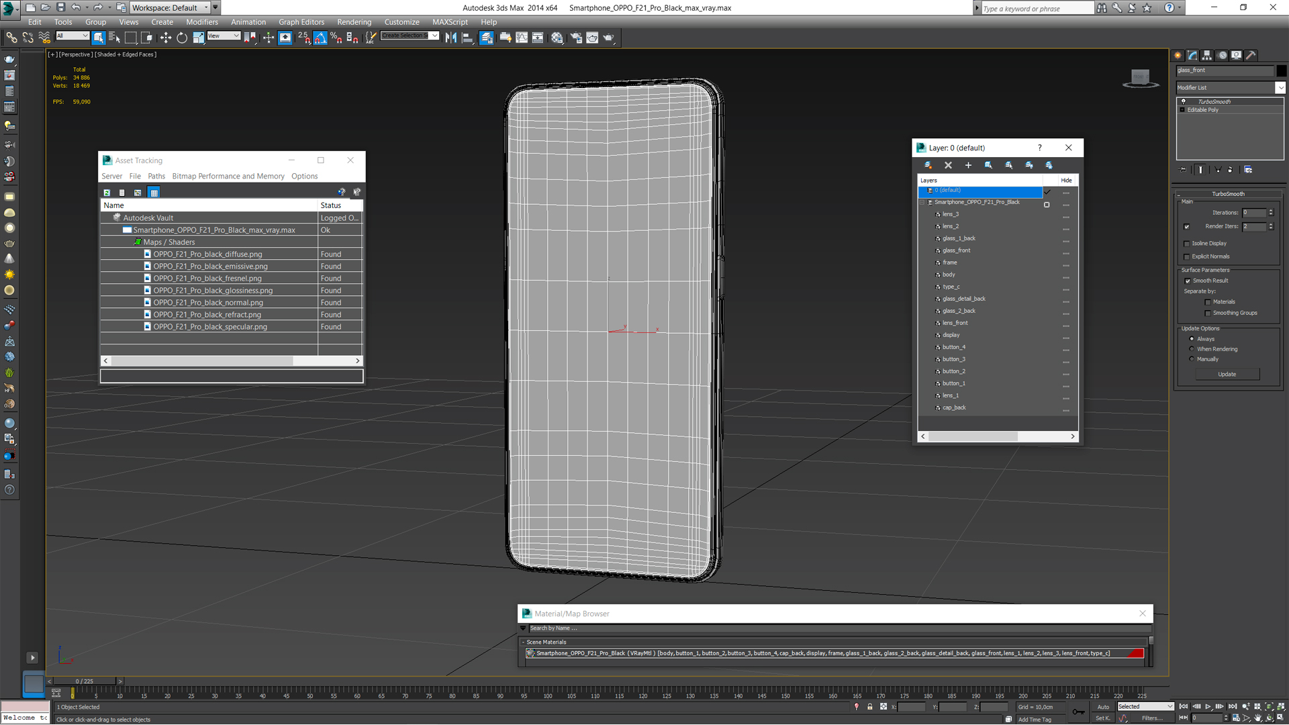This screenshot has width=1289, height=725.
Task: Open the reference coordinate View dropdown
Action: (x=224, y=36)
